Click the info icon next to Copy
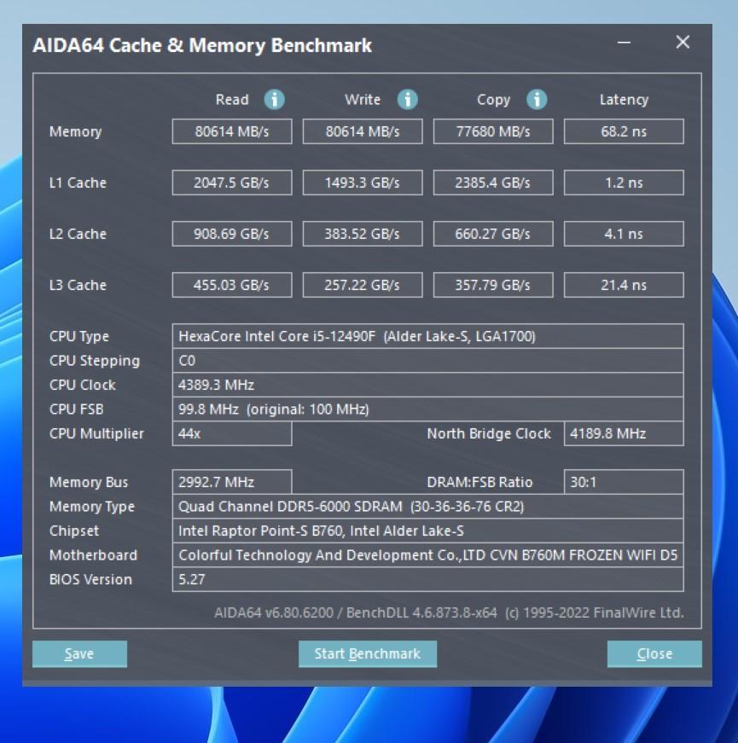 537,100
